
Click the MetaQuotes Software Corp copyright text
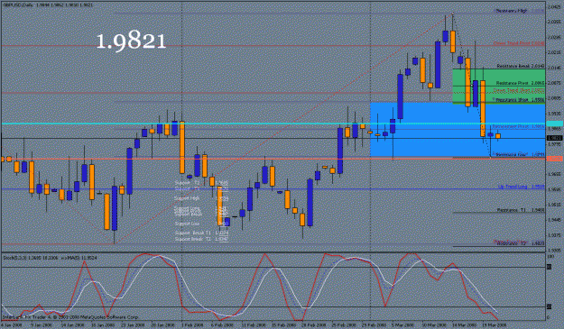(x=70, y=317)
